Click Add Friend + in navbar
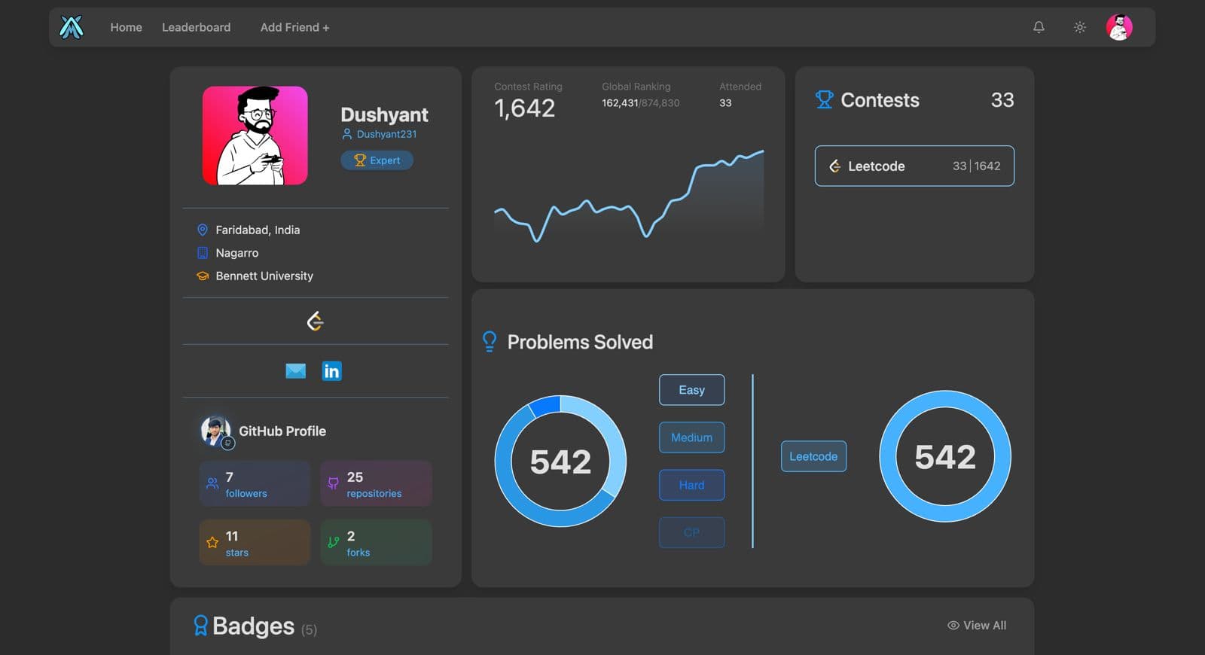Screen dimensions: 1205x655 click(294, 27)
